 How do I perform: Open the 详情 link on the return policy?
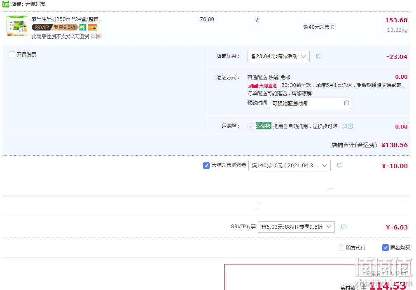[96, 37]
